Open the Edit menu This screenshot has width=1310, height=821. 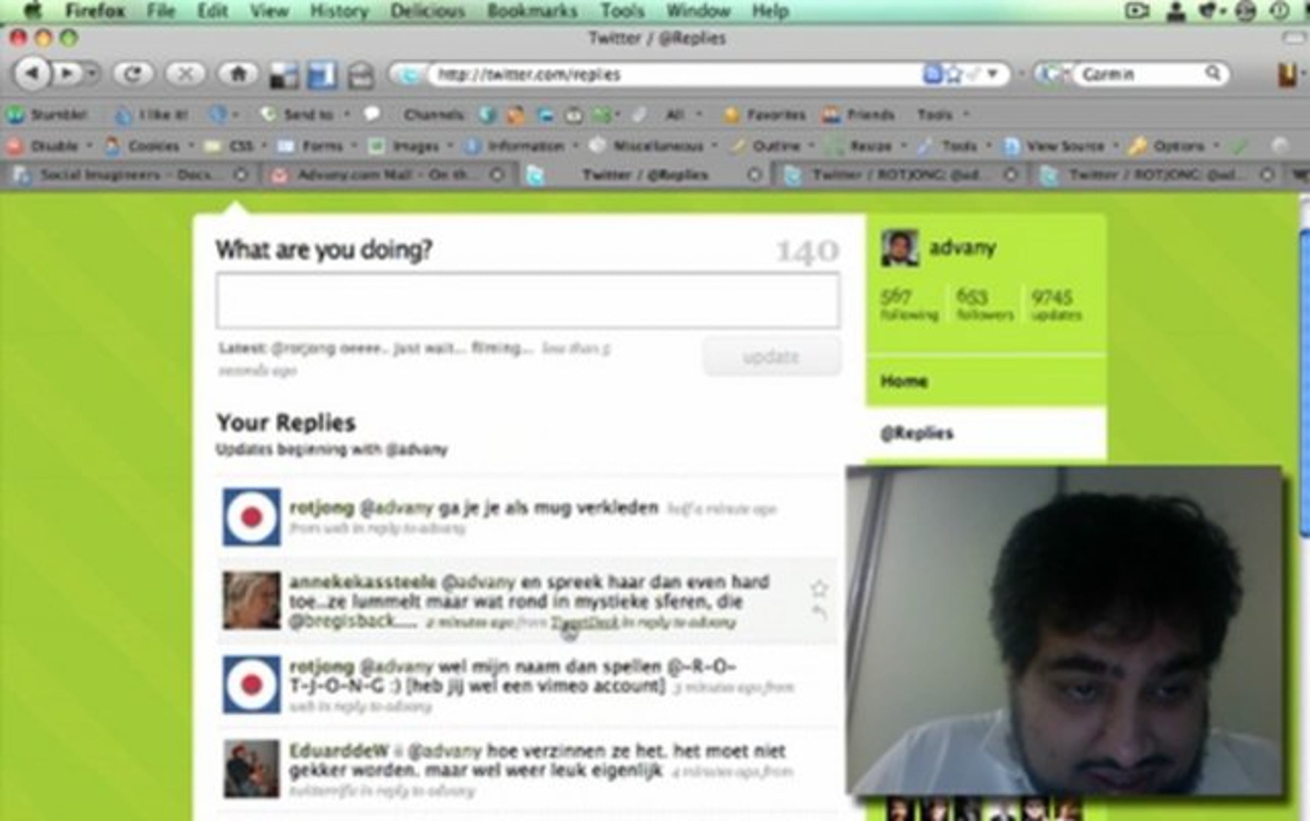[212, 11]
